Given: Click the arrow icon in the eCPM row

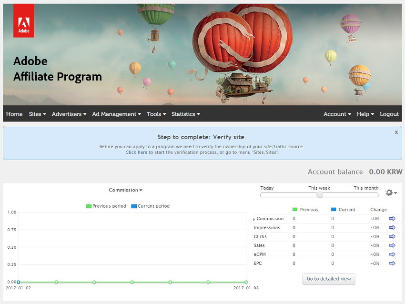Looking at the screenshot, I should click(x=392, y=254).
